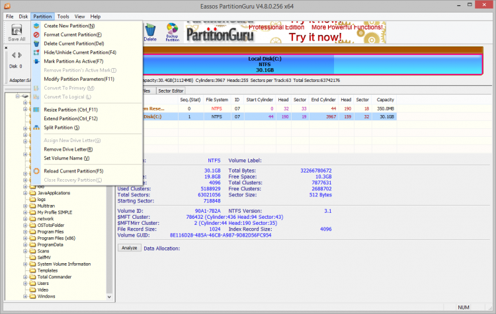The height and width of the screenshot is (314, 496).
Task: Click the NUM indicator in status bar
Action: [464, 307]
